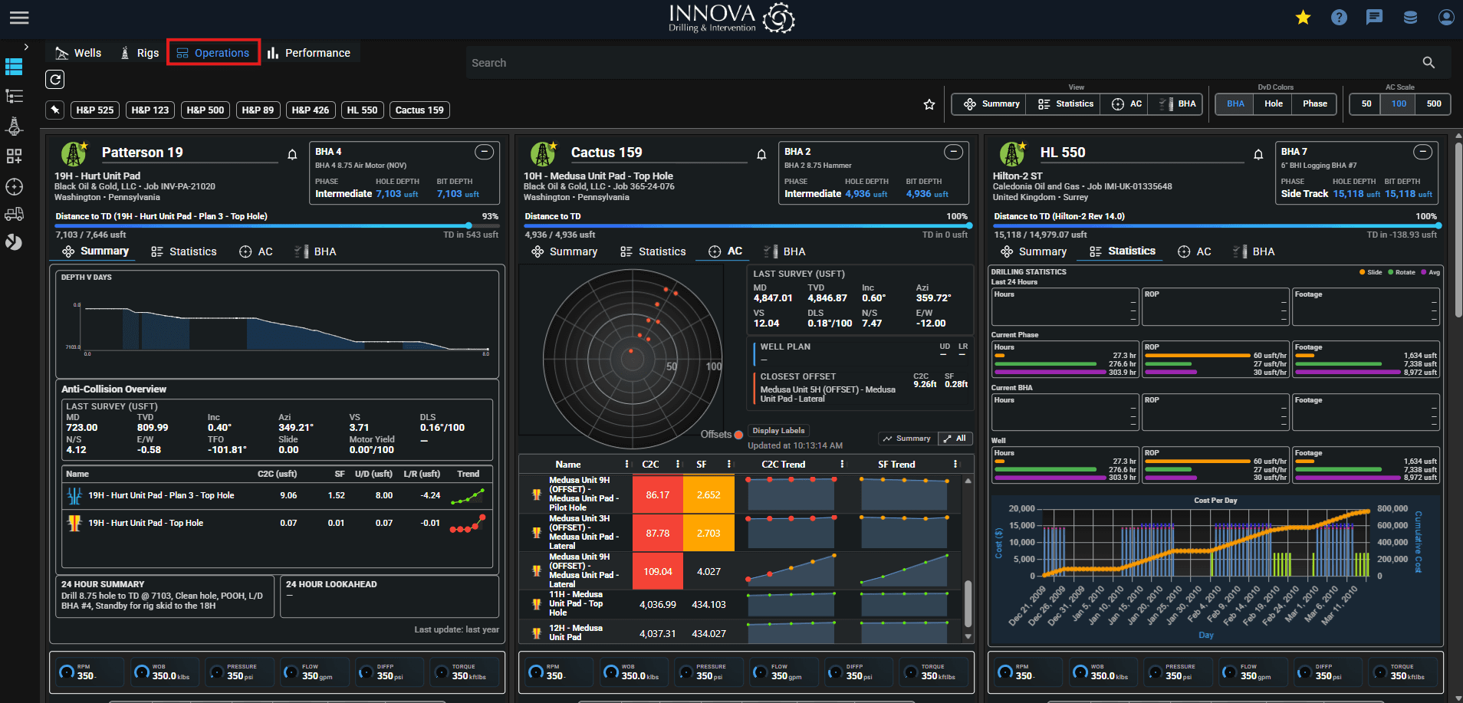
Task: Open Statistics tab on Patterson 19 card
Action: click(184, 251)
